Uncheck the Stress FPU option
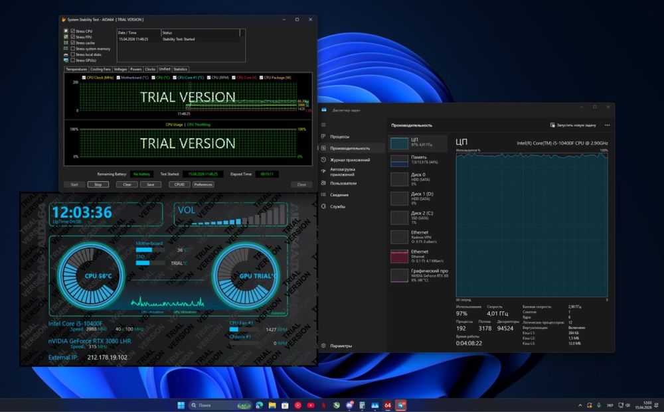 (x=73, y=36)
